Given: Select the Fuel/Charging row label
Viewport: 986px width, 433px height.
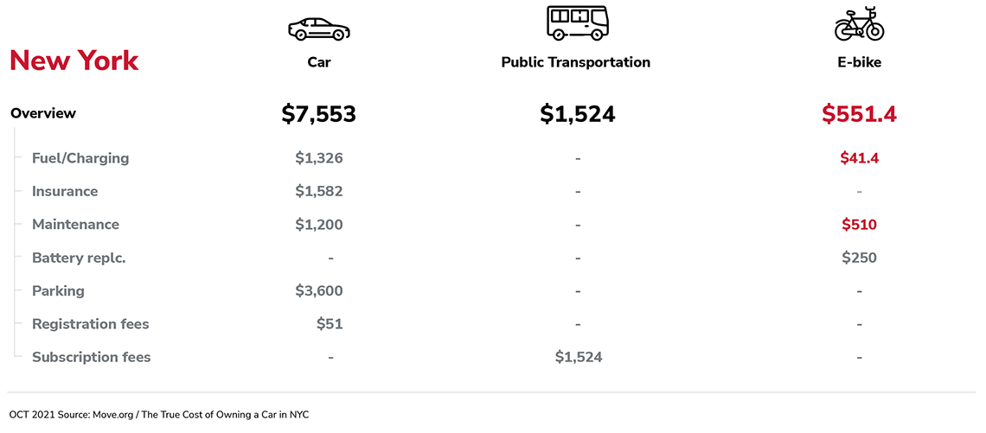Looking at the screenshot, I should coord(80,158).
